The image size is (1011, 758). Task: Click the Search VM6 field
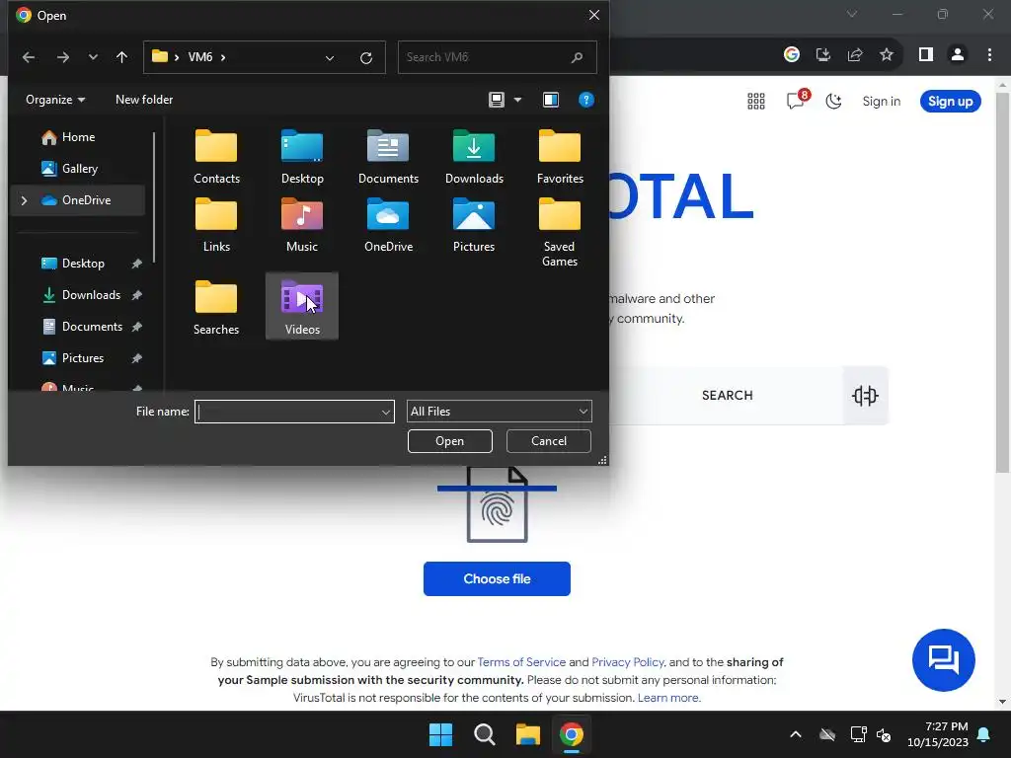point(498,57)
